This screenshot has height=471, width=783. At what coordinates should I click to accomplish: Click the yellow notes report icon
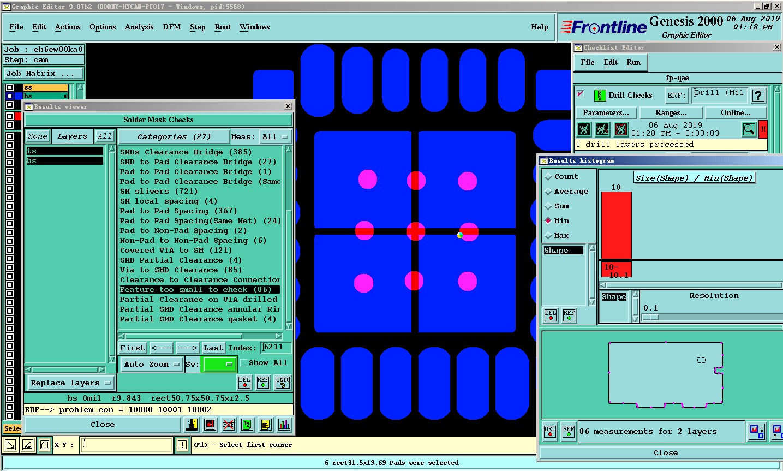[266, 424]
